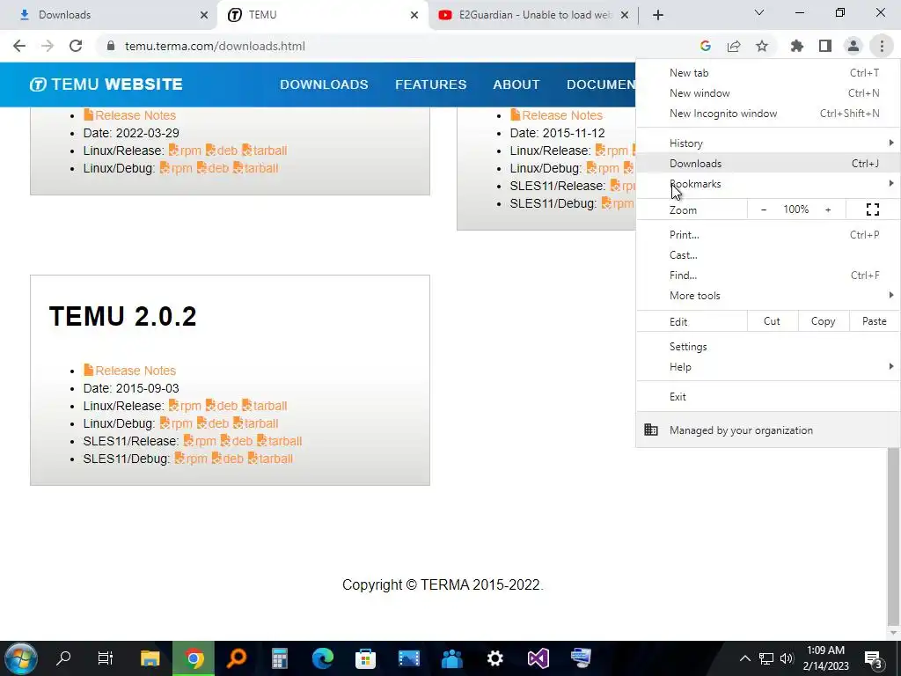This screenshot has height=676, width=901.
Task: Click the volume speaker tray icon
Action: coord(787,658)
